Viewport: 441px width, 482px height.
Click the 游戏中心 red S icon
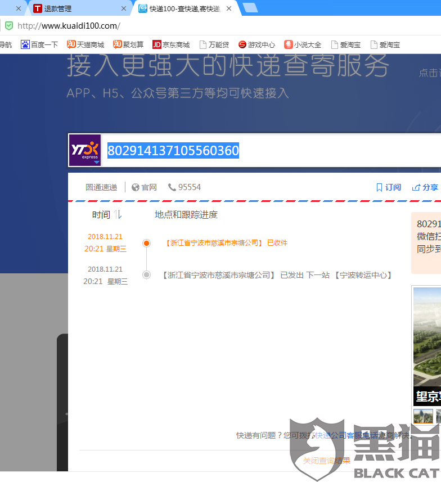[x=242, y=44]
